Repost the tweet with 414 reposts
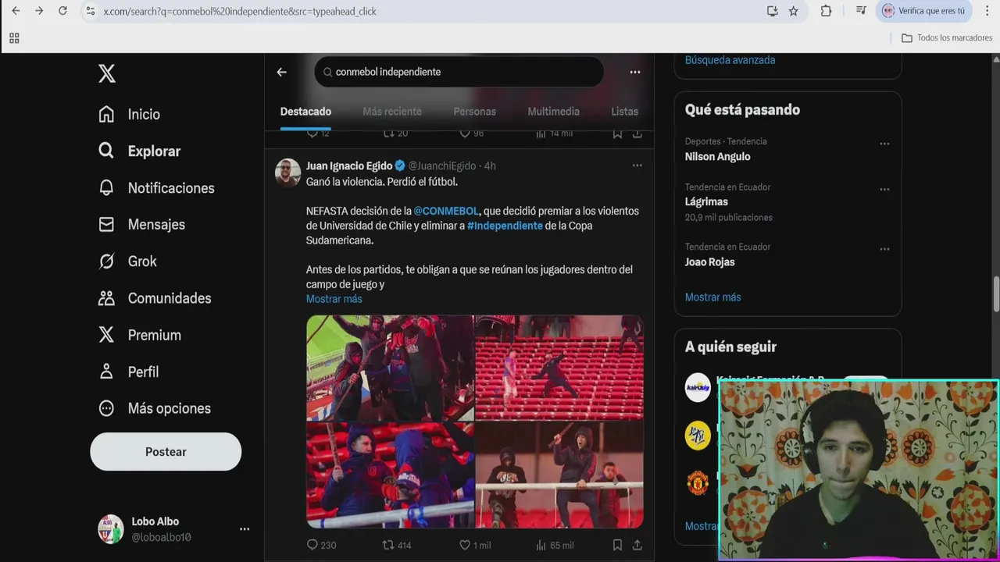1000x562 pixels. pyautogui.click(x=396, y=545)
